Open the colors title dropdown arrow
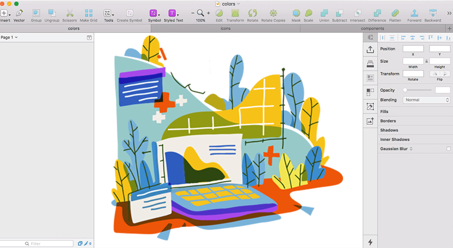The height and width of the screenshot is (248, 453). tap(238, 4)
